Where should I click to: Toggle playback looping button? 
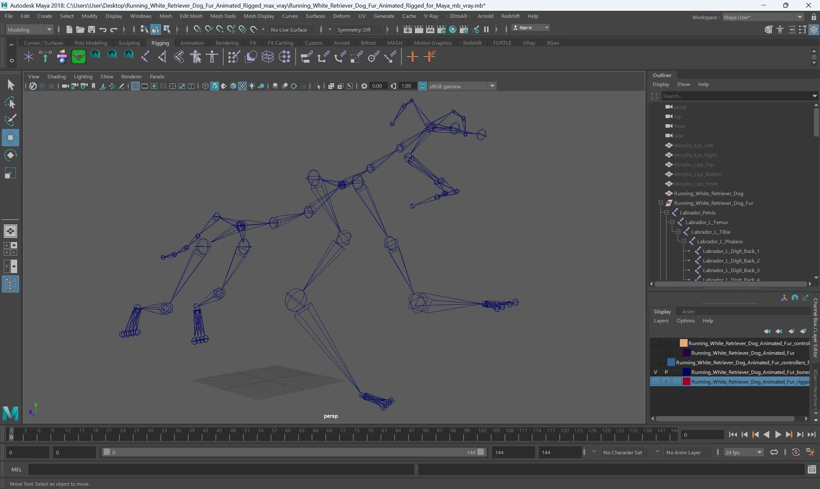click(774, 452)
